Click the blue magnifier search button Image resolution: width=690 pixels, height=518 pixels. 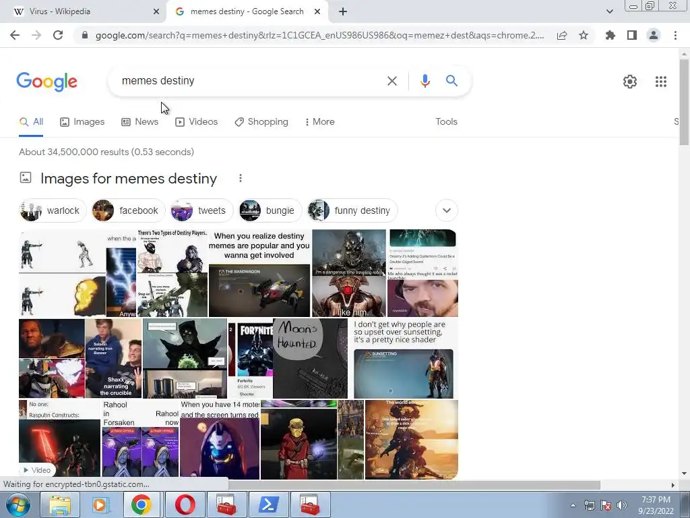point(451,81)
